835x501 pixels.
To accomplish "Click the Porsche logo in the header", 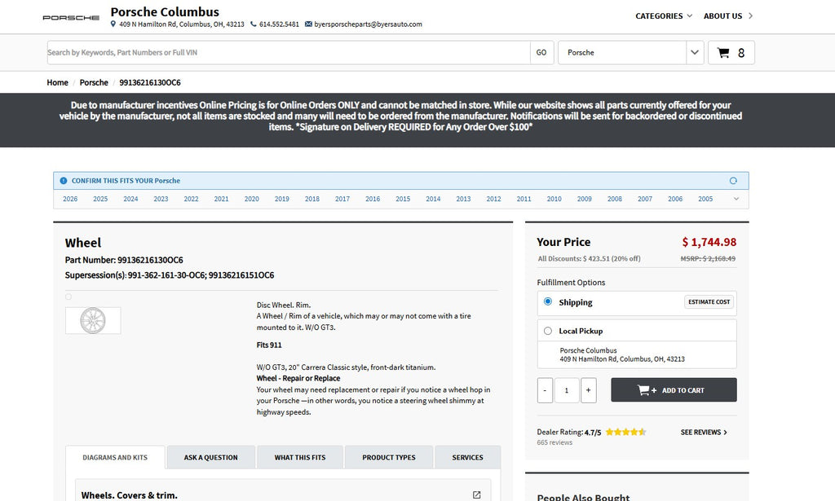I will coord(71,17).
